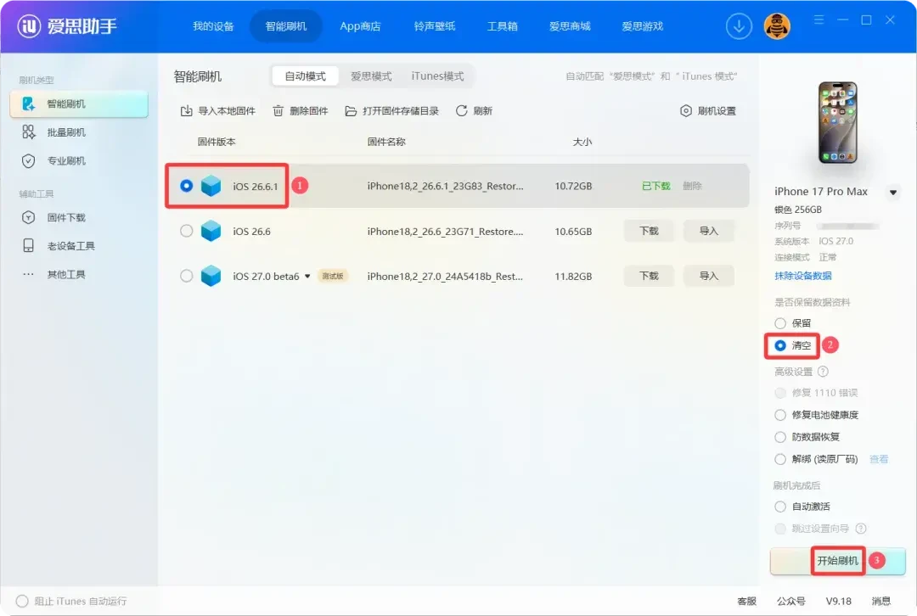Viewport: 917px width, 616px height.
Task: Click the 10.65GB size cell
Action: pos(573,232)
